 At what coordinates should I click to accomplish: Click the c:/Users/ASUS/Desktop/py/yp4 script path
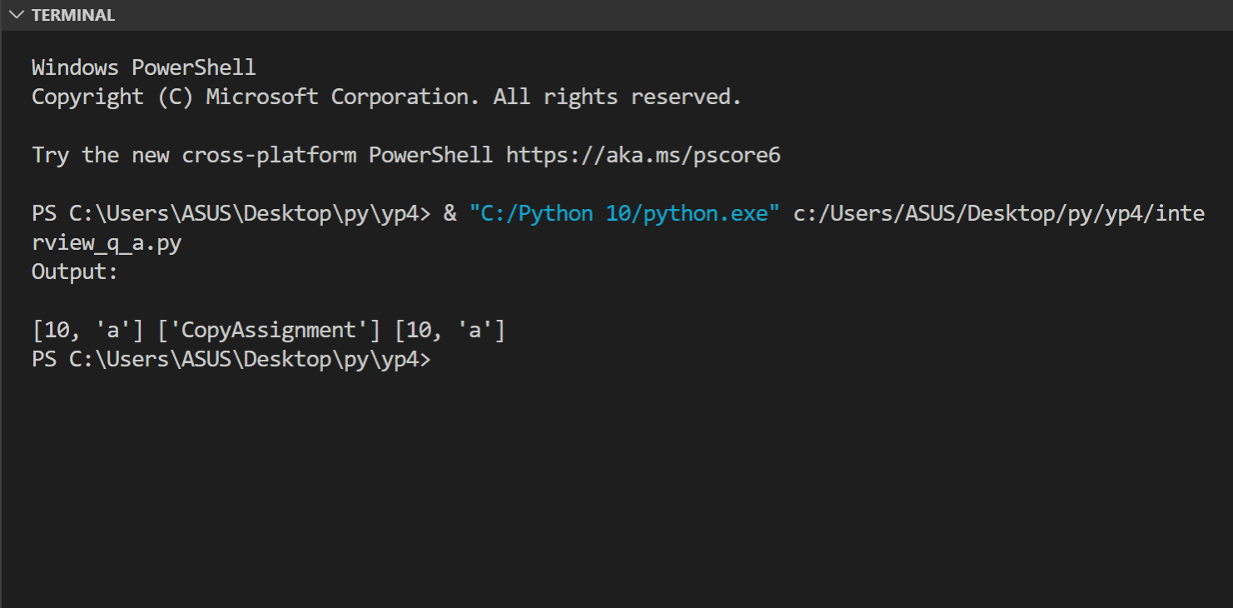(998, 214)
